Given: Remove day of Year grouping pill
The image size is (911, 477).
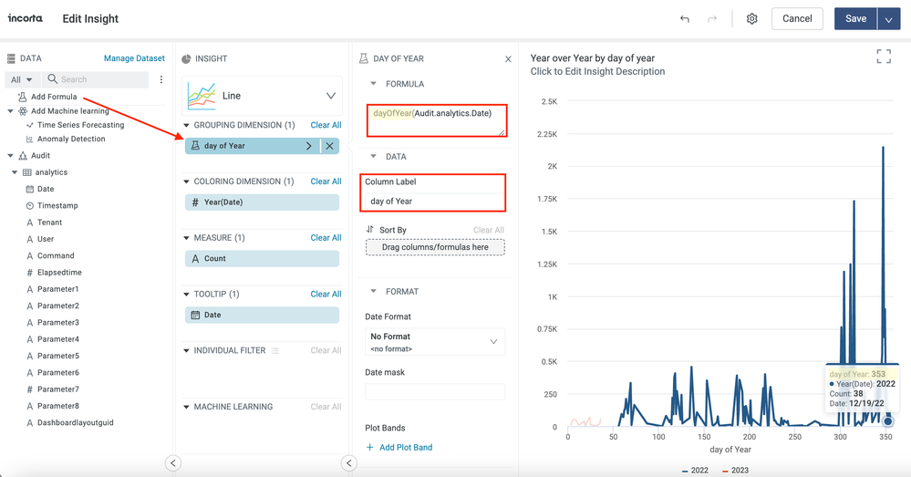Looking at the screenshot, I should (329, 146).
